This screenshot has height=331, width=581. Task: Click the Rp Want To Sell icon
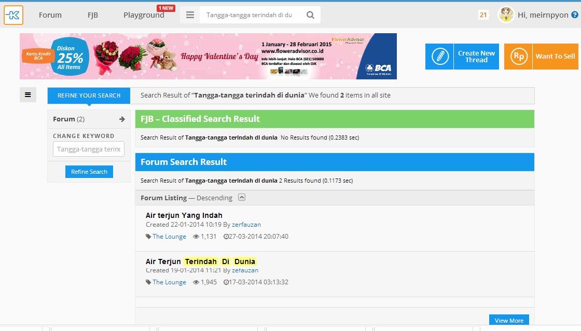[518, 57]
